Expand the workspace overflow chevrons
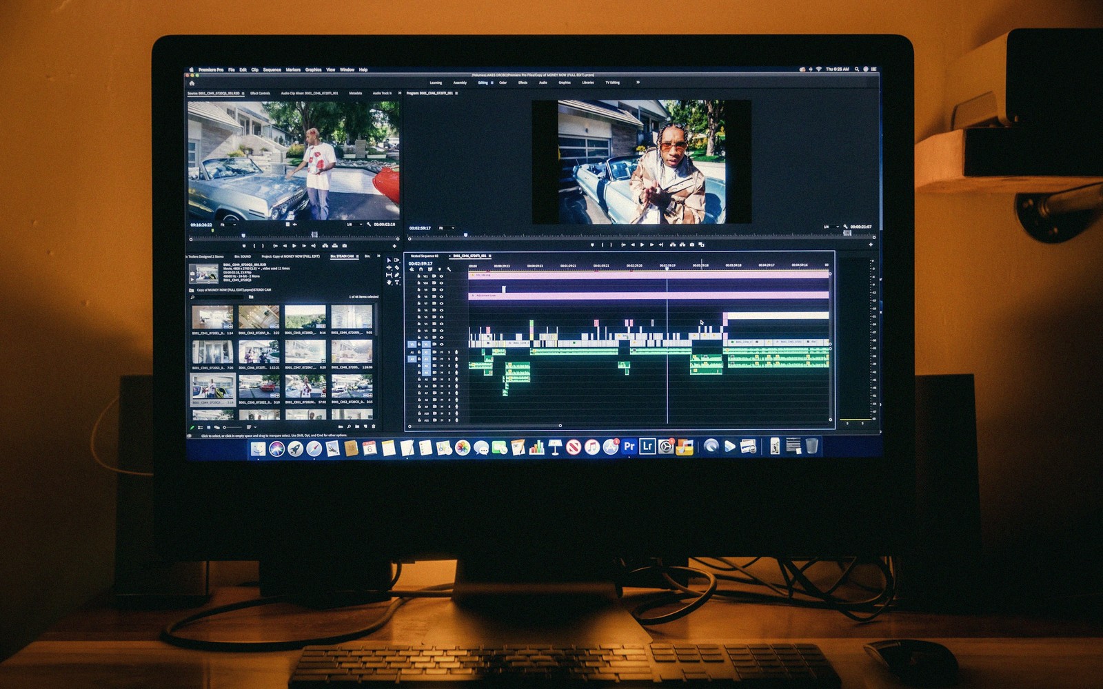Screen dimensions: 1103x689 coord(638,82)
